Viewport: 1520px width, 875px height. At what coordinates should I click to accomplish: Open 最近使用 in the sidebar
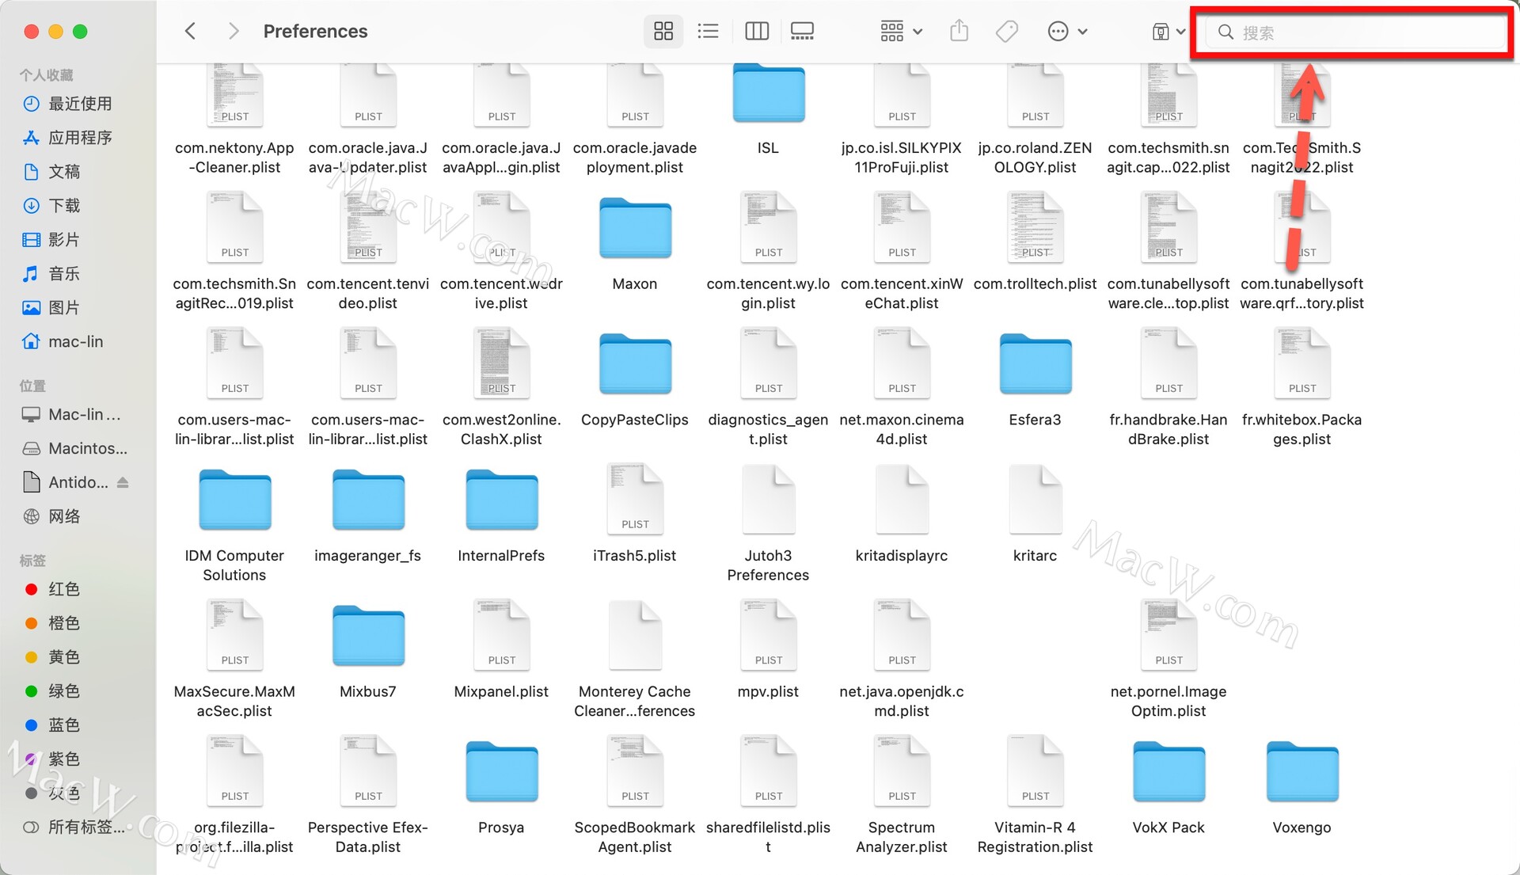[69, 104]
